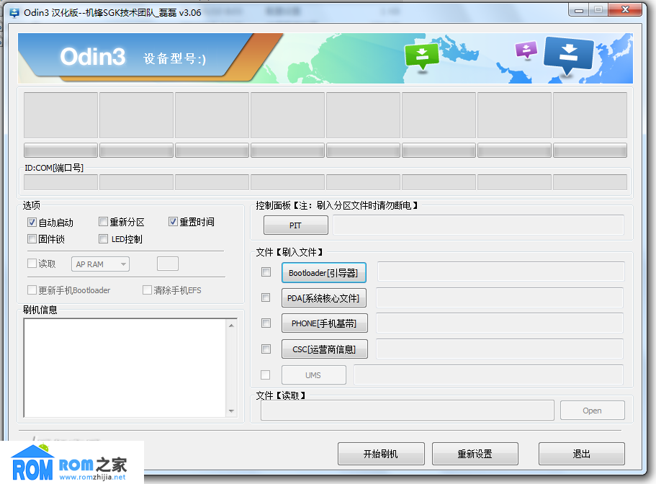
Task: Click the first ID:COM port slot
Action: tap(60, 182)
